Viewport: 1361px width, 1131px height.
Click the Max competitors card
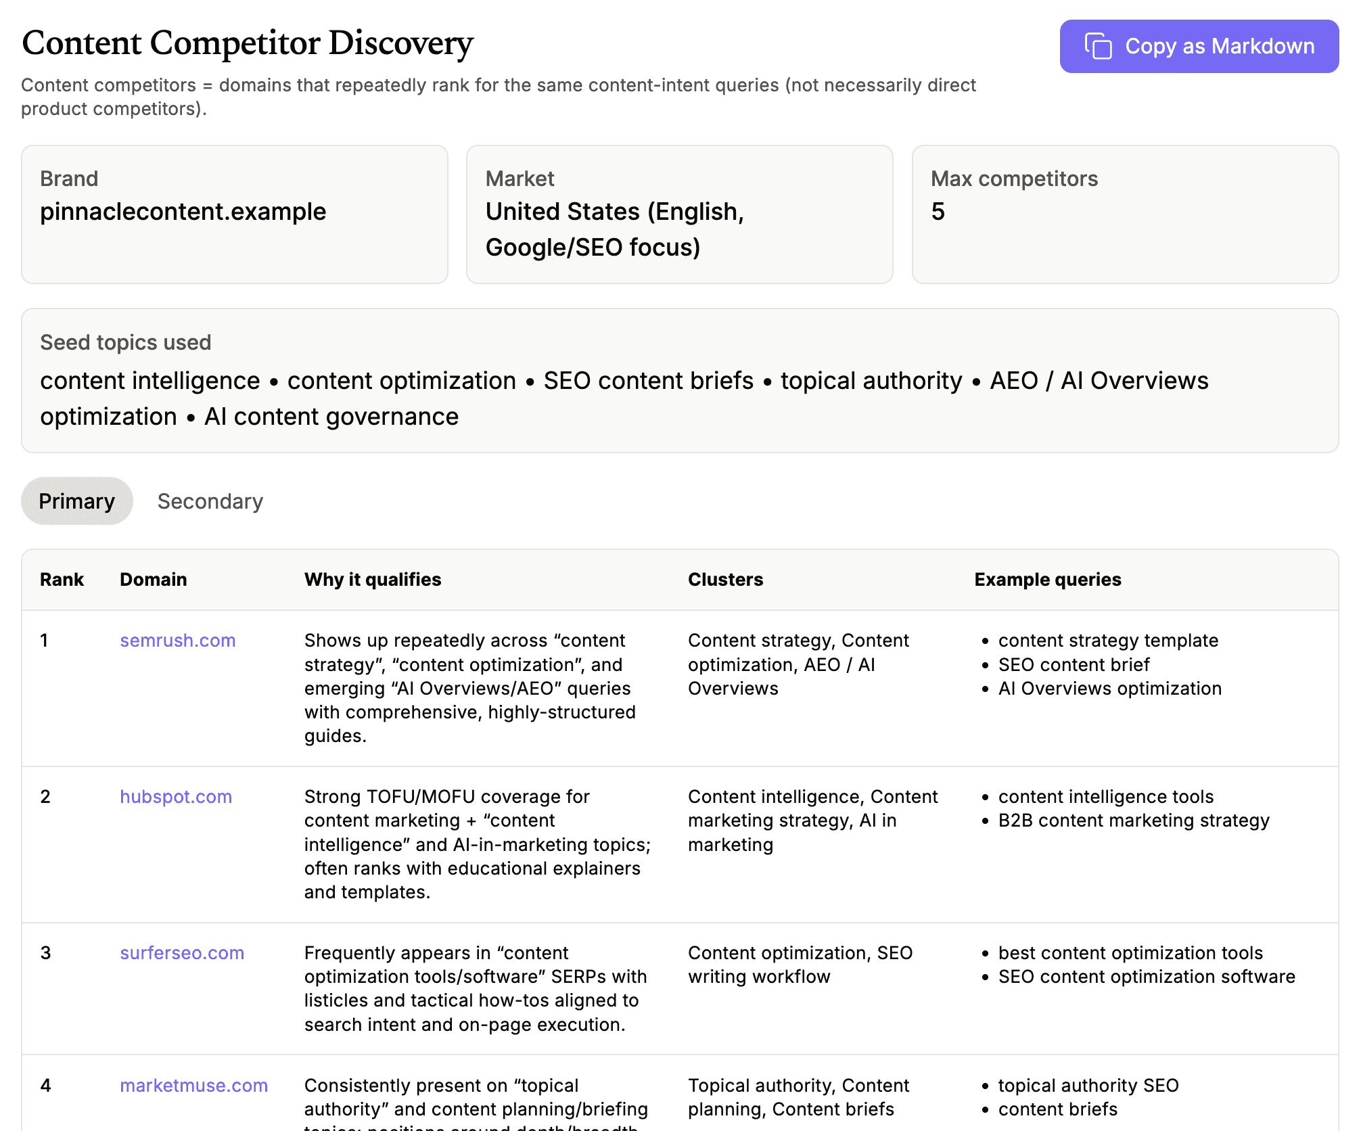pyautogui.click(x=1124, y=214)
